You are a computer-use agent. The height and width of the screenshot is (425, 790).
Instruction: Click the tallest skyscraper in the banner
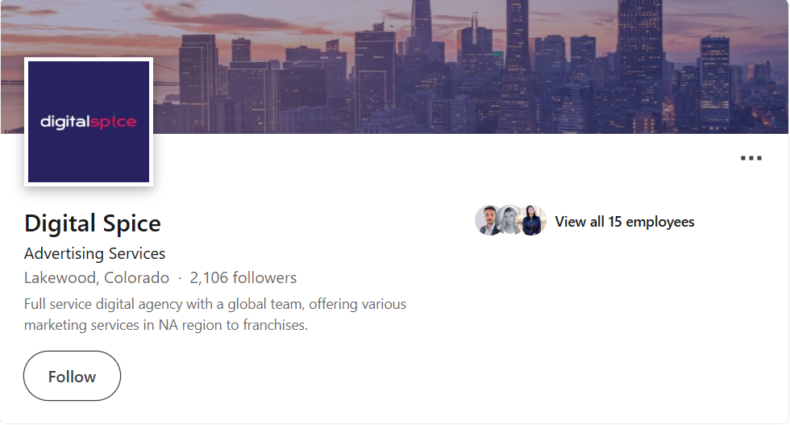(x=421, y=32)
